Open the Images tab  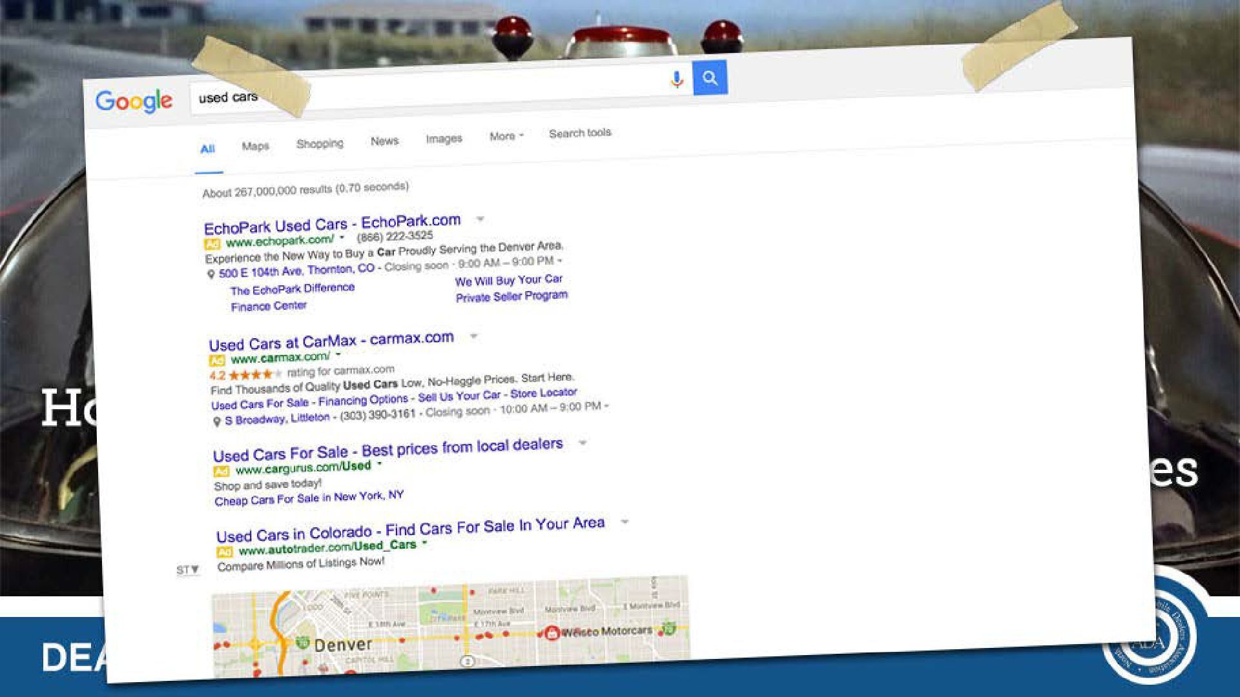(x=444, y=138)
